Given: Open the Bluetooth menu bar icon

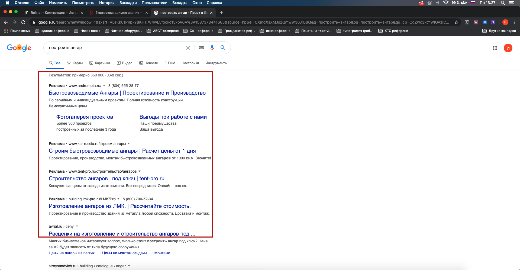Looking at the screenshot, I should click(438, 3).
